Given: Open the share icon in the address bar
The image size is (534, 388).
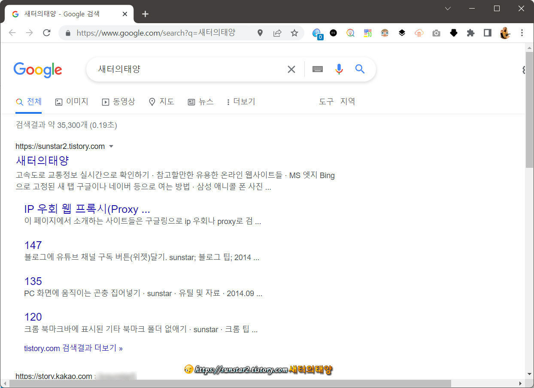Looking at the screenshot, I should [277, 33].
